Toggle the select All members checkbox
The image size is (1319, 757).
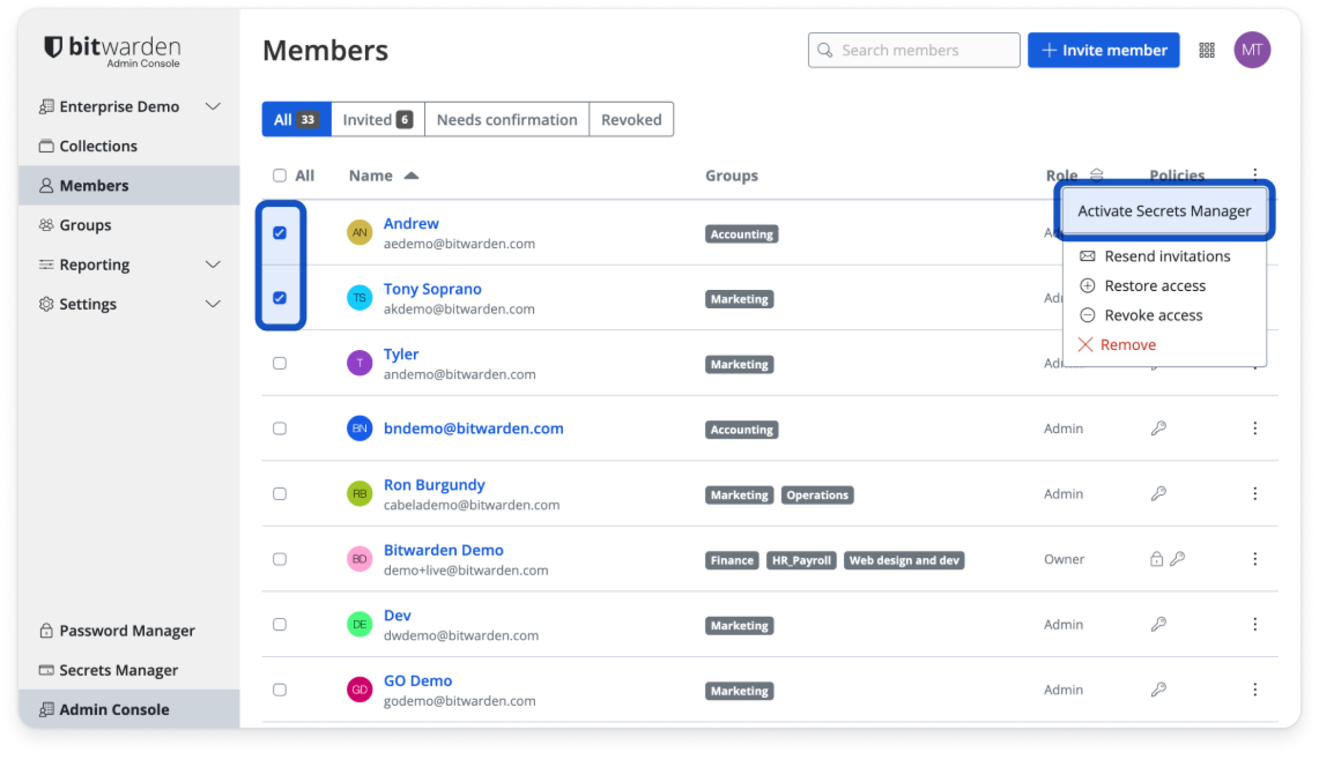279,175
